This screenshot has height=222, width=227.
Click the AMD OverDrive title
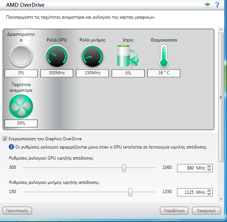25,5
